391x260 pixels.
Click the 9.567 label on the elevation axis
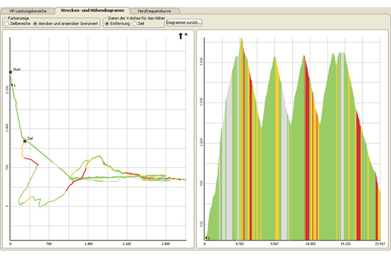275,242
